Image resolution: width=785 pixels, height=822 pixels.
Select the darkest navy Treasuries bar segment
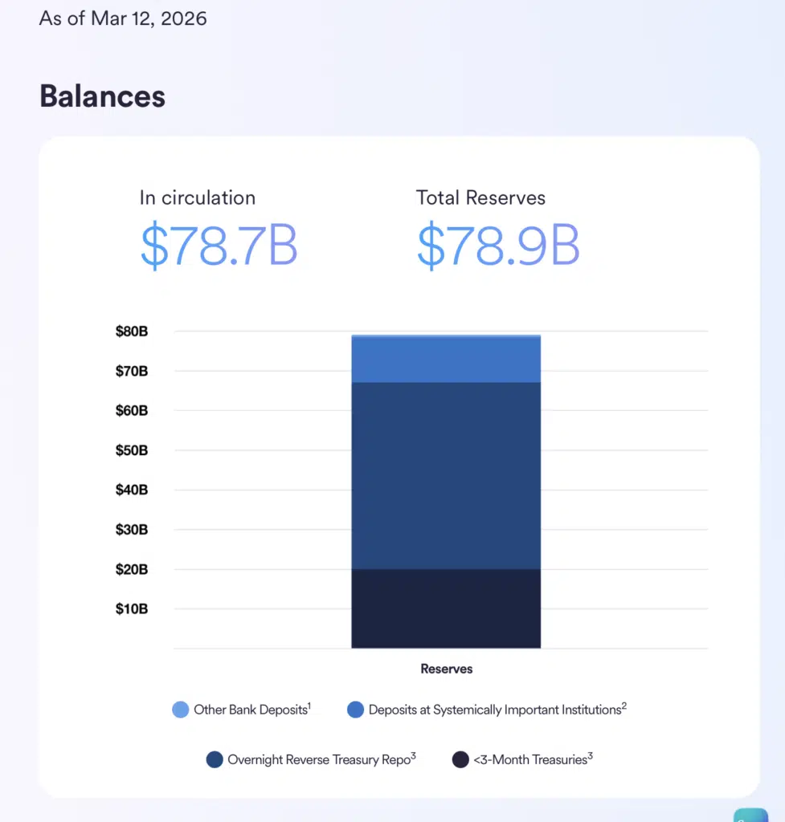pos(446,608)
